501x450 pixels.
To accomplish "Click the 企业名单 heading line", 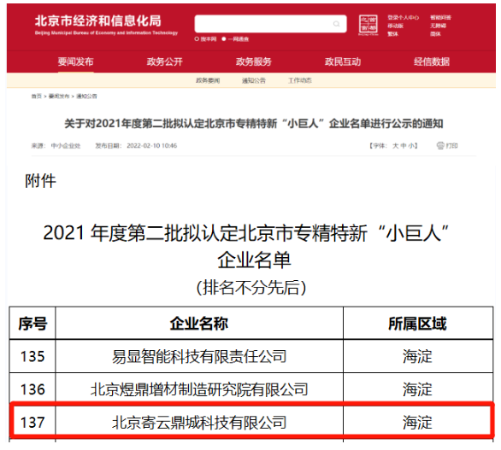I will point(254,260).
